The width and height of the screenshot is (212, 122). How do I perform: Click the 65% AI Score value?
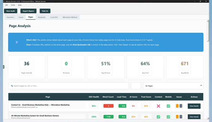(133, 117)
